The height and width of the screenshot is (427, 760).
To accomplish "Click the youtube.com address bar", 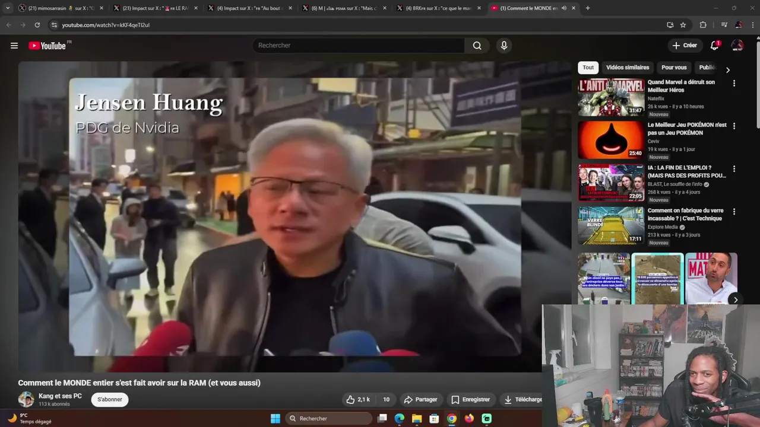I will tap(356, 25).
